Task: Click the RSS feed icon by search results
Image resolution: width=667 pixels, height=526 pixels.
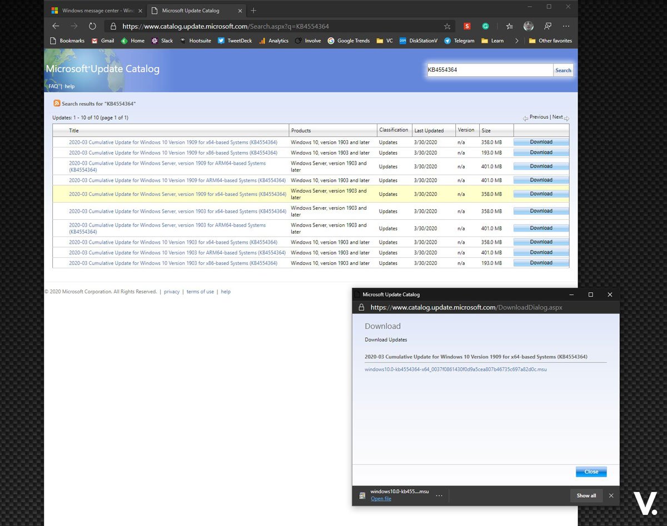Action: click(x=57, y=103)
